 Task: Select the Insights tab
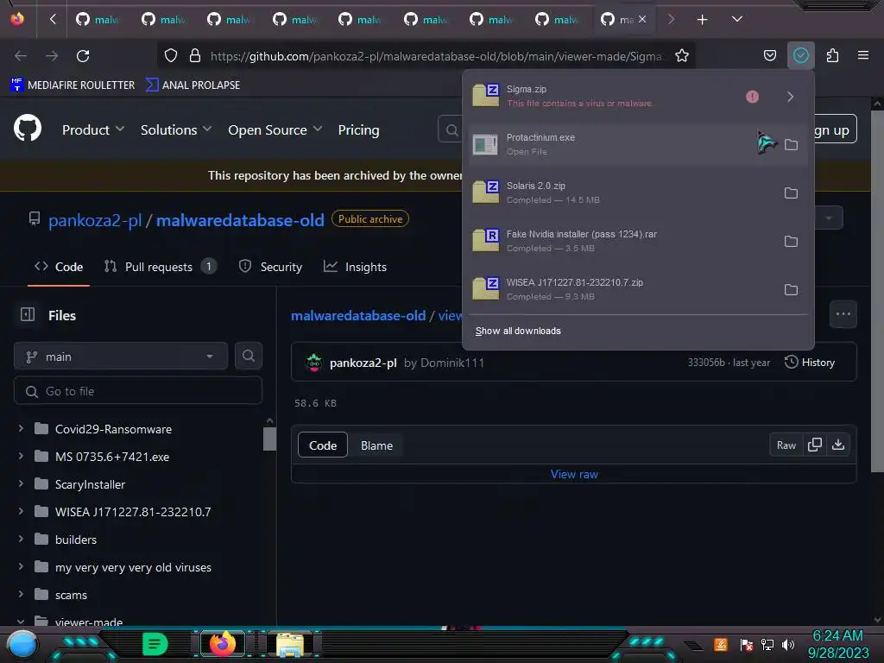click(x=355, y=267)
